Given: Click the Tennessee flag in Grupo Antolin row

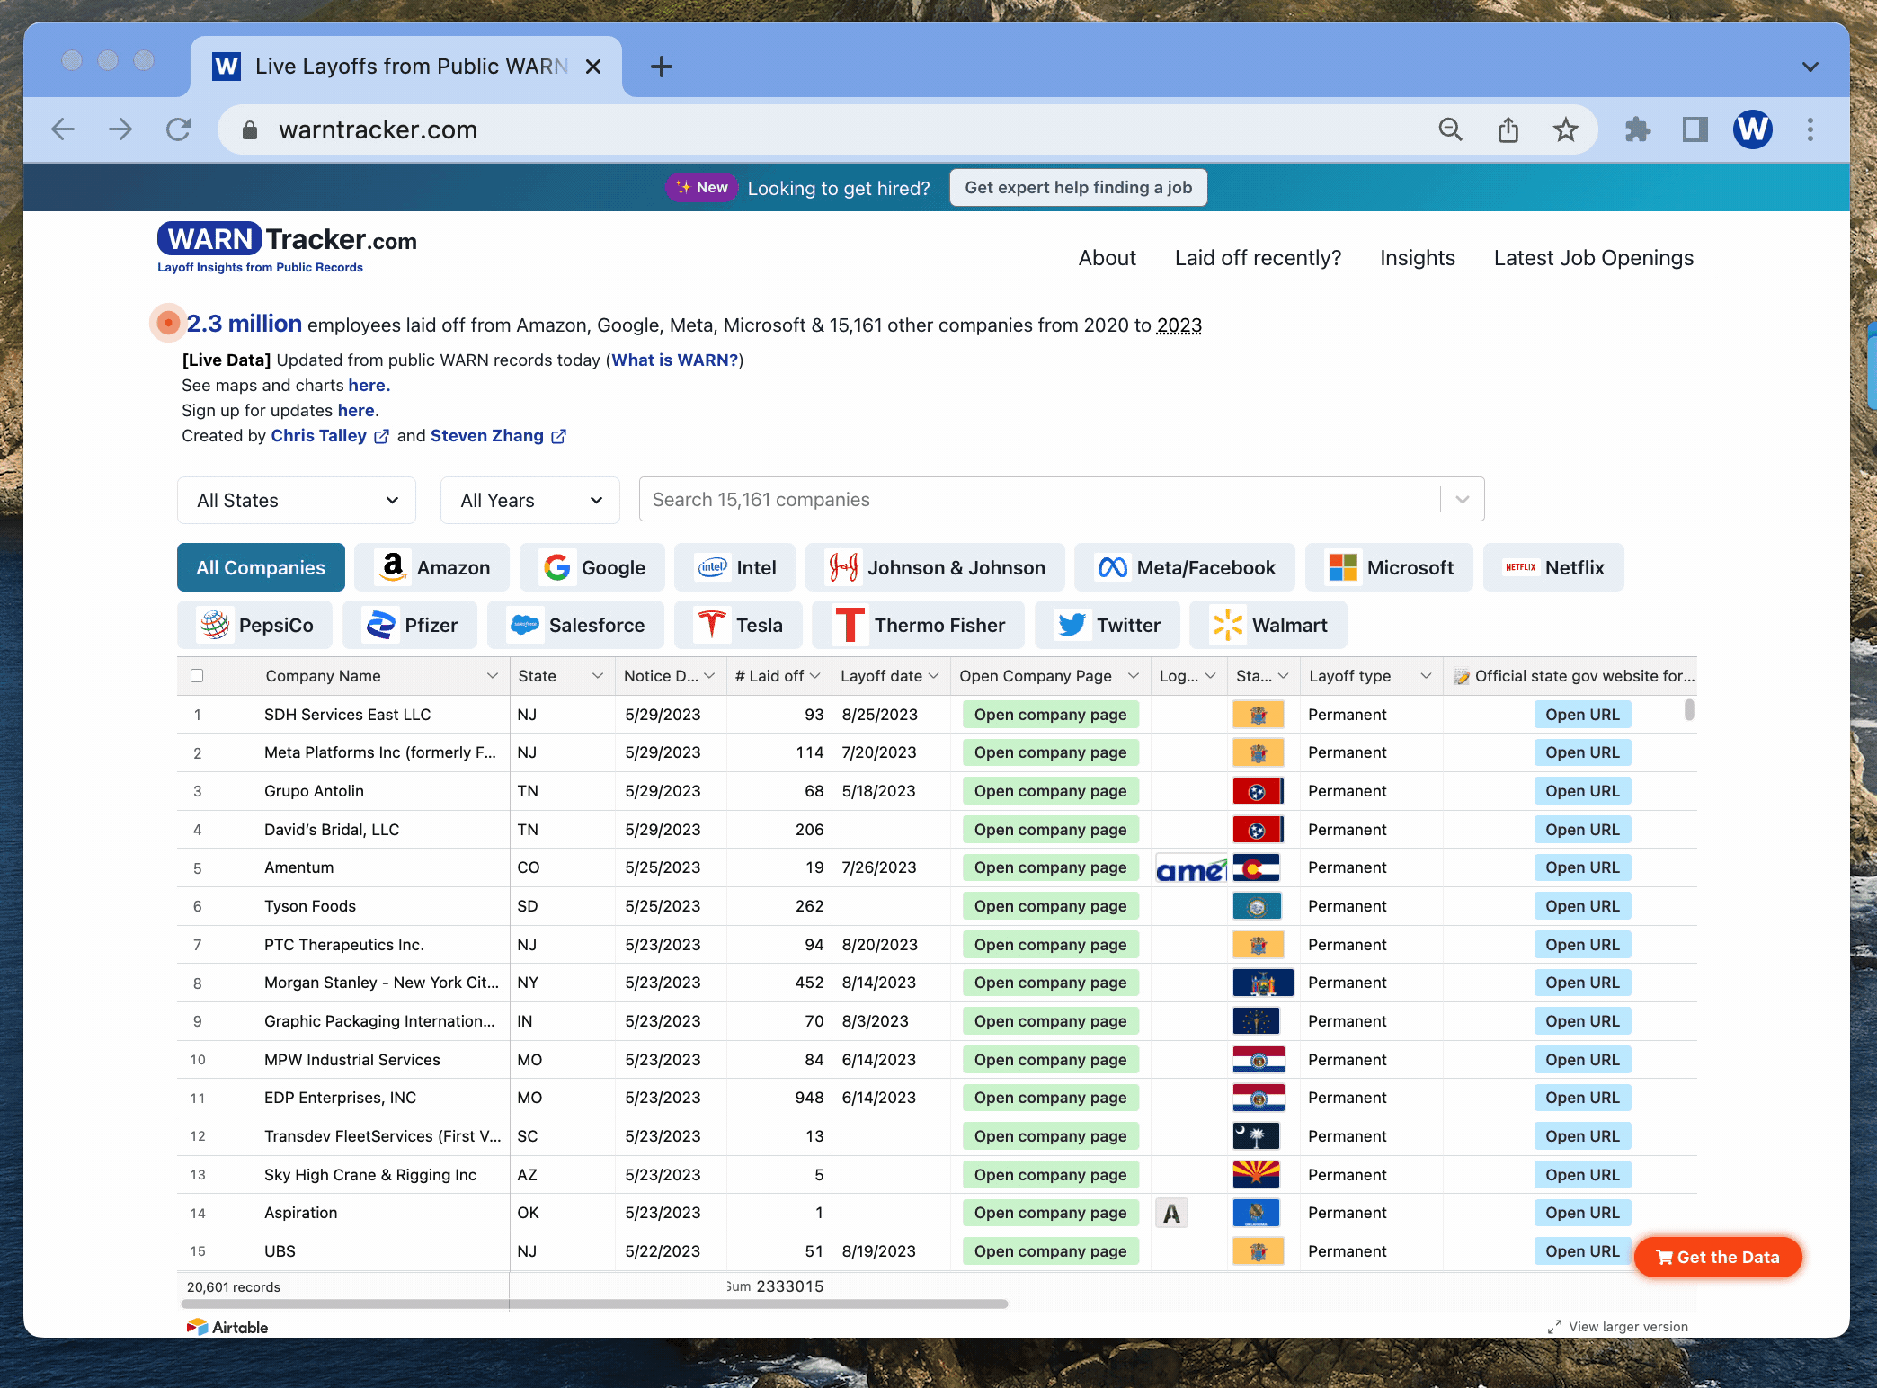Looking at the screenshot, I should (1258, 792).
